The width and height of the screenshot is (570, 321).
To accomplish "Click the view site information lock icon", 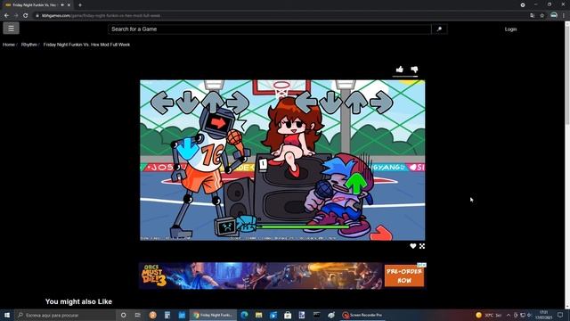I will pos(37,16).
